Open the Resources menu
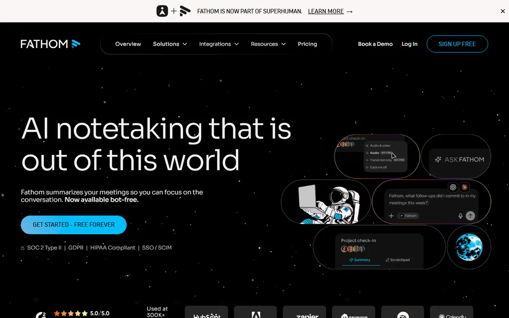Screen dimensions: 509x318 268,44
